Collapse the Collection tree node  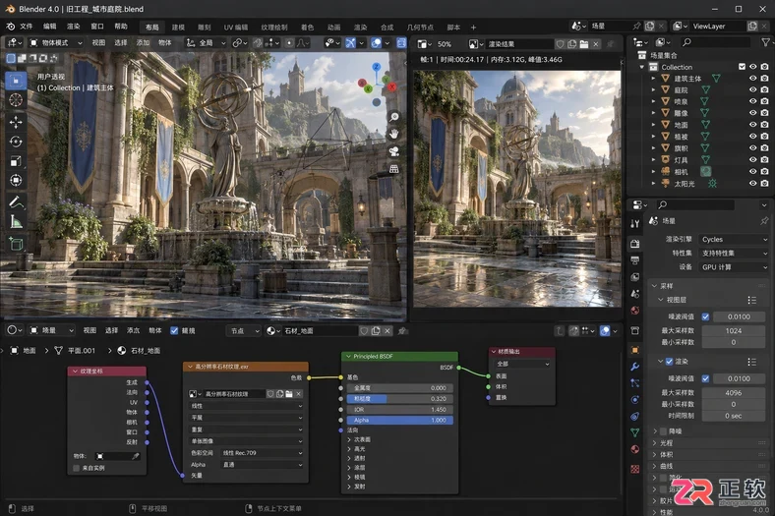pyautogui.click(x=642, y=67)
